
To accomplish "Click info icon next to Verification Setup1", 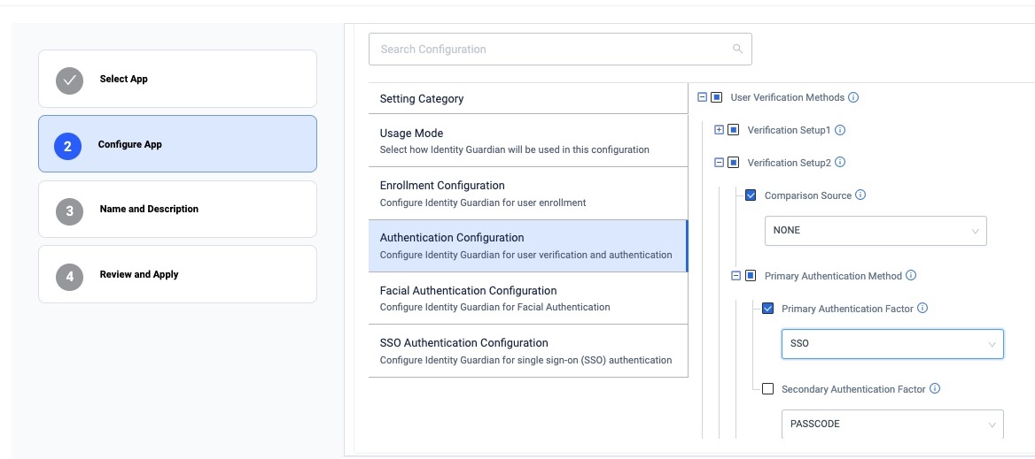I will click(x=840, y=130).
